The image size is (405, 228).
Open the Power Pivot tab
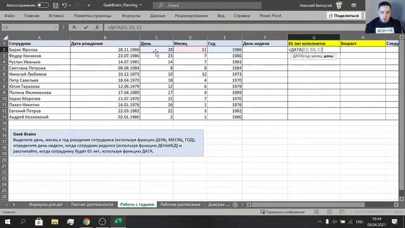(x=270, y=16)
